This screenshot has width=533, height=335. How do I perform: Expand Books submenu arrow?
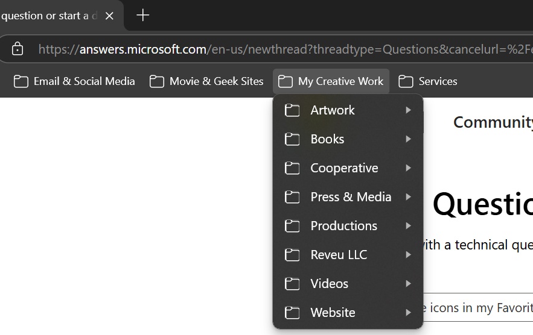point(408,139)
